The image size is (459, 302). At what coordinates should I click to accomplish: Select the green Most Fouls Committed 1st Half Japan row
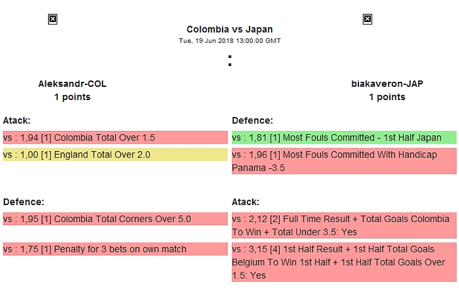coord(344,137)
